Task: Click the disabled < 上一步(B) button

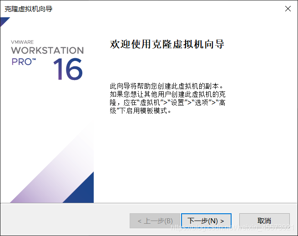Action: click(155, 221)
